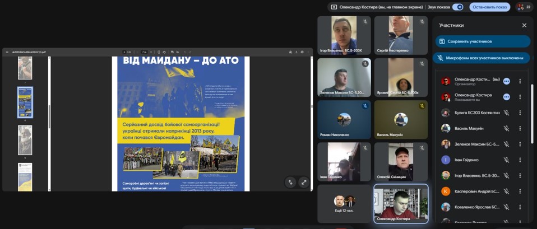Open the PDF viewer more actions menu

coord(308,52)
